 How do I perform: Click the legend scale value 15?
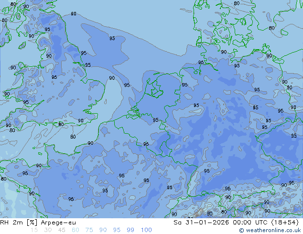tap(34, 230)
